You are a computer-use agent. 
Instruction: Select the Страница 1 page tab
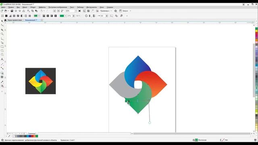[x=32, y=133]
